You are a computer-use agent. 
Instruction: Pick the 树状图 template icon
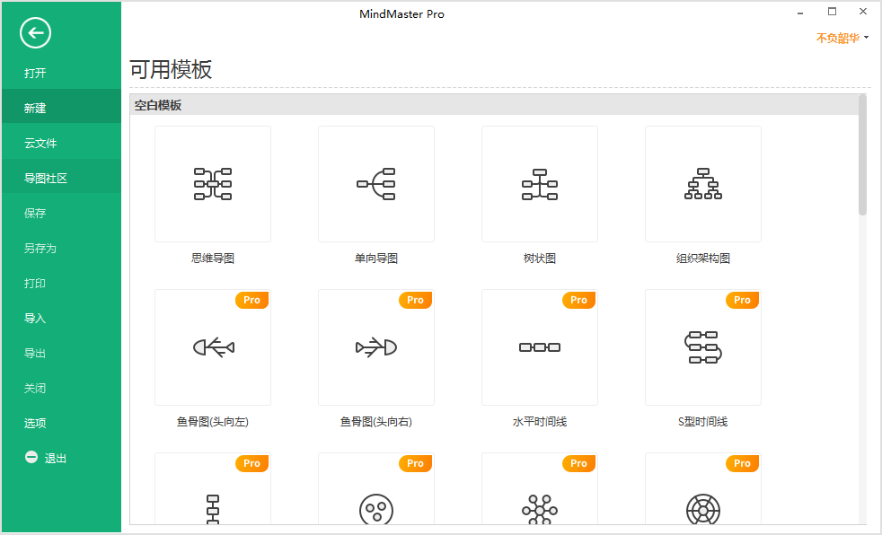(x=540, y=184)
